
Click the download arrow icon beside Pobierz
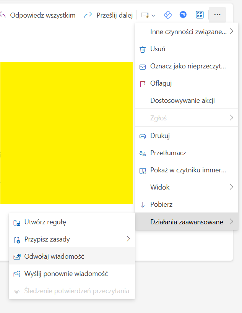pos(143,205)
